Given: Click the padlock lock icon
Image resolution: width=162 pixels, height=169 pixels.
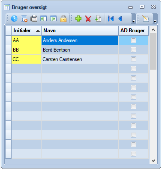Looking at the screenshot, I should point(63,18).
